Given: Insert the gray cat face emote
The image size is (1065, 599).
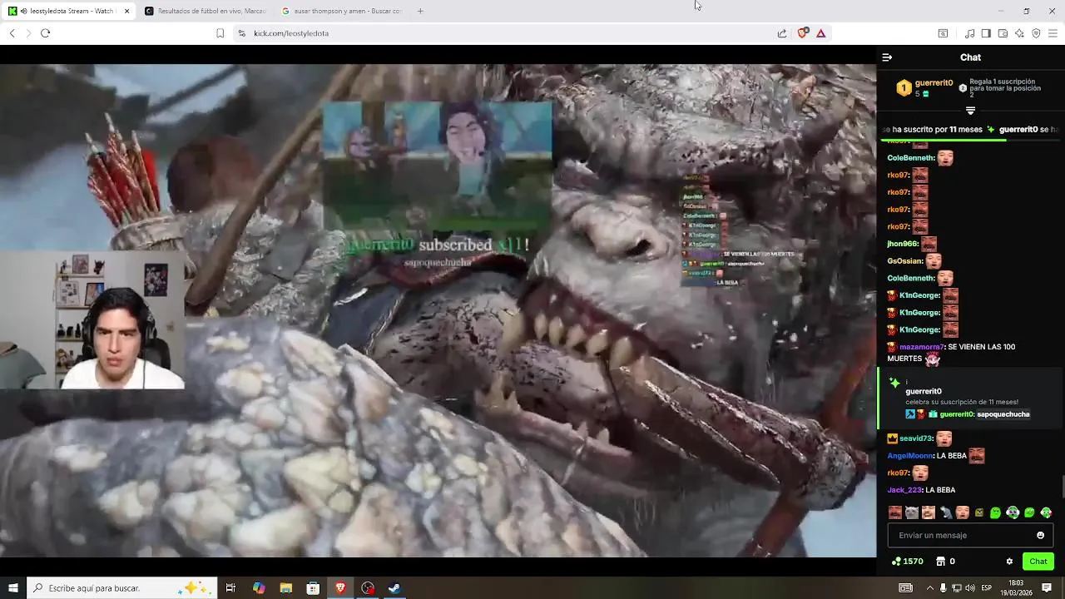Looking at the screenshot, I should (x=912, y=512).
